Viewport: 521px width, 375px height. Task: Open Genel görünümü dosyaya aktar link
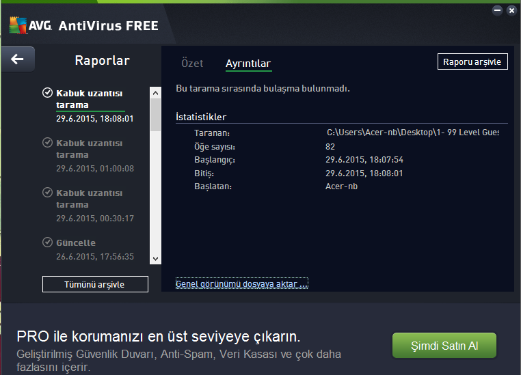(x=241, y=283)
